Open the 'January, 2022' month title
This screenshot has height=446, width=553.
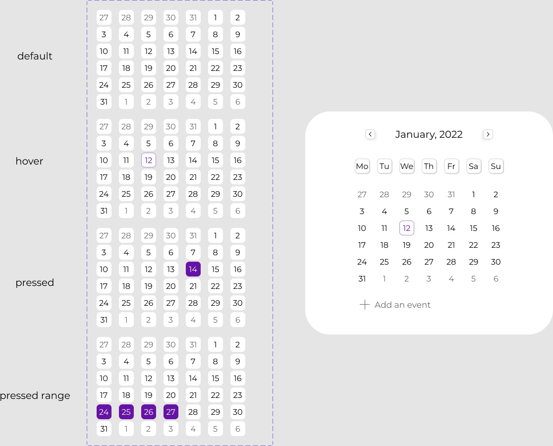(x=429, y=134)
